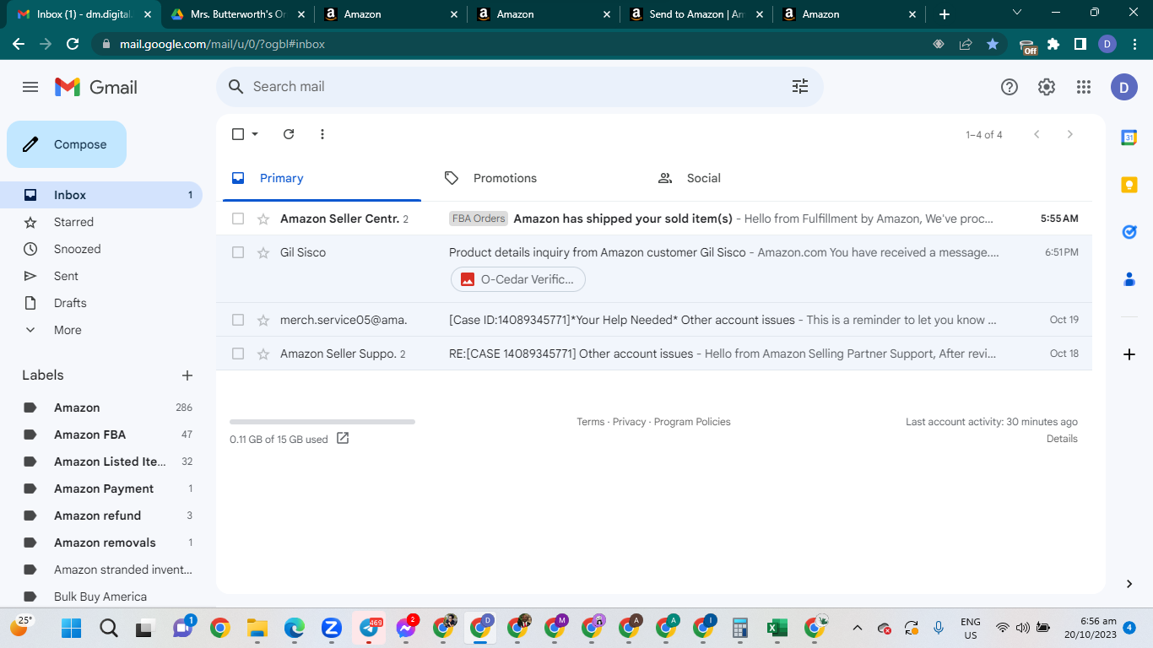Open the Google Account avatar in Gmail
Screen dimensions: 1153x648
(1124, 87)
